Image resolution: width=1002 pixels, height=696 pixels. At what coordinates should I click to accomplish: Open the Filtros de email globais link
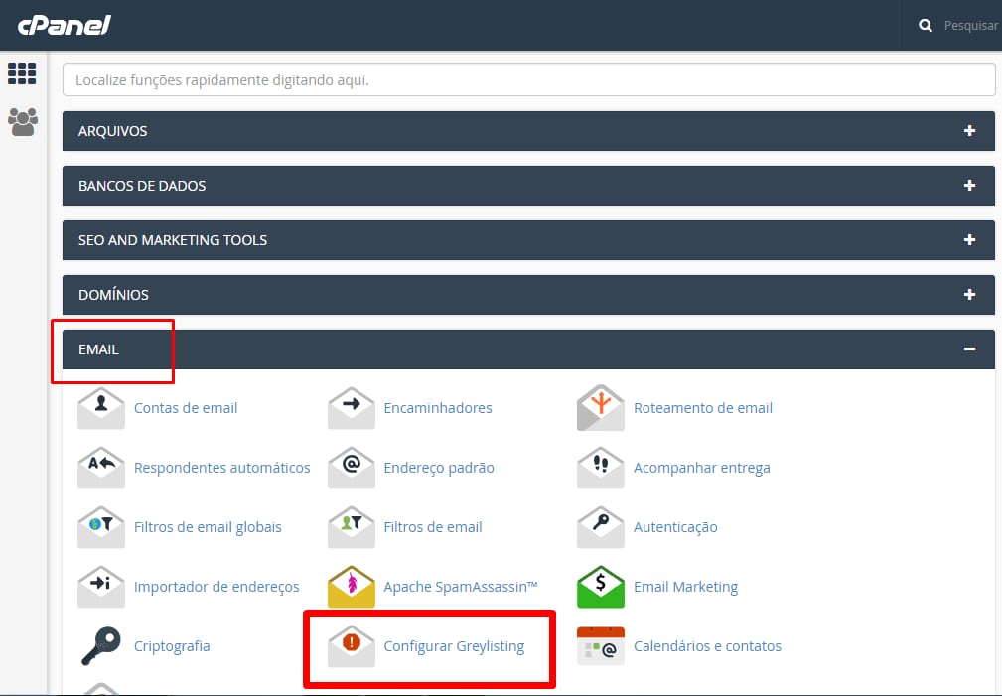[x=208, y=527]
